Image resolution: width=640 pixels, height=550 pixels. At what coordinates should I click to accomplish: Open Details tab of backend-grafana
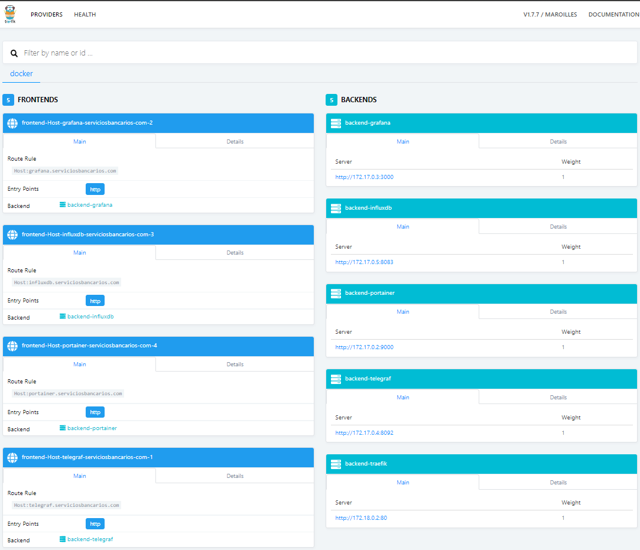point(558,142)
